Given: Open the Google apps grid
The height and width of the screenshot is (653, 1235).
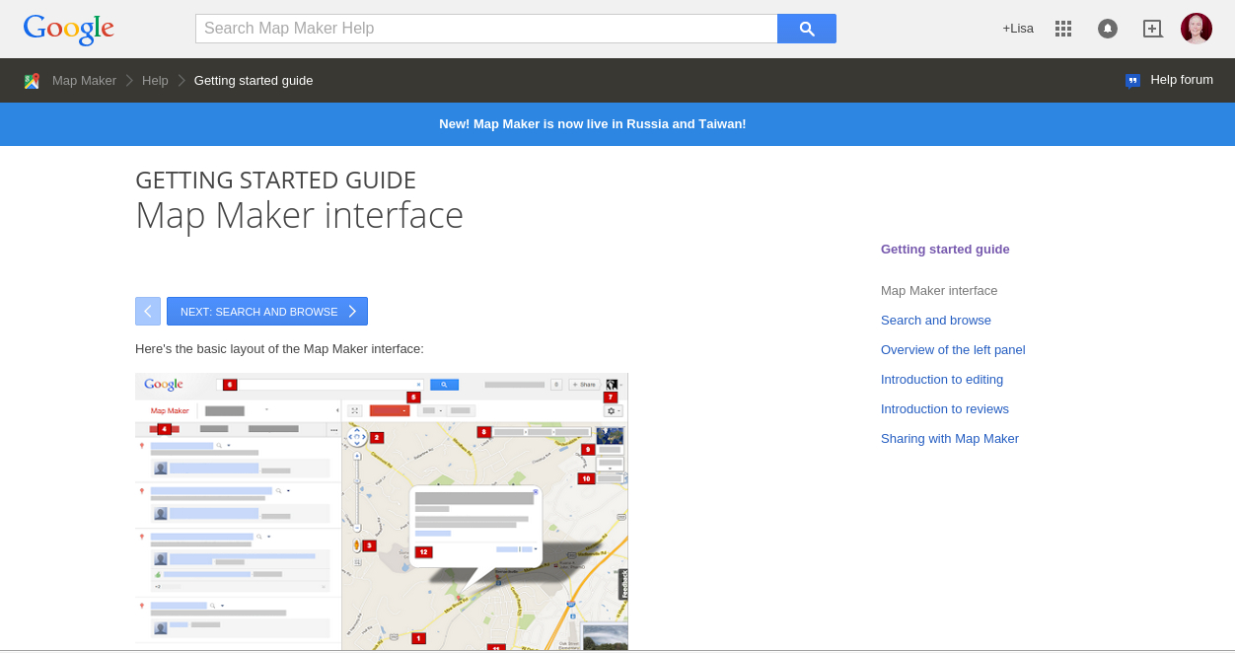Looking at the screenshot, I should tap(1063, 29).
